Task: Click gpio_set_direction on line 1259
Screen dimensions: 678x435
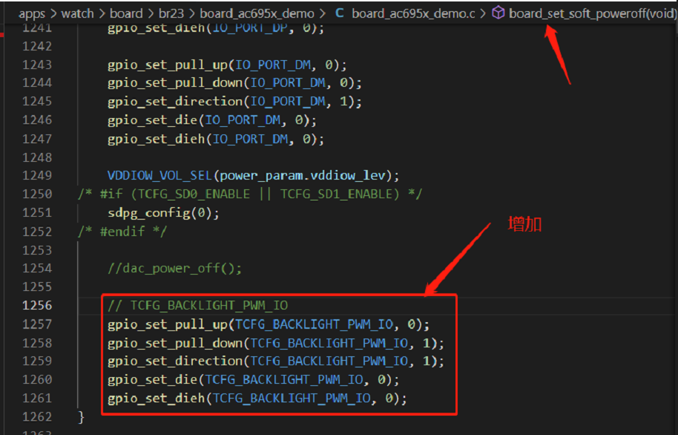Action: tap(175, 361)
